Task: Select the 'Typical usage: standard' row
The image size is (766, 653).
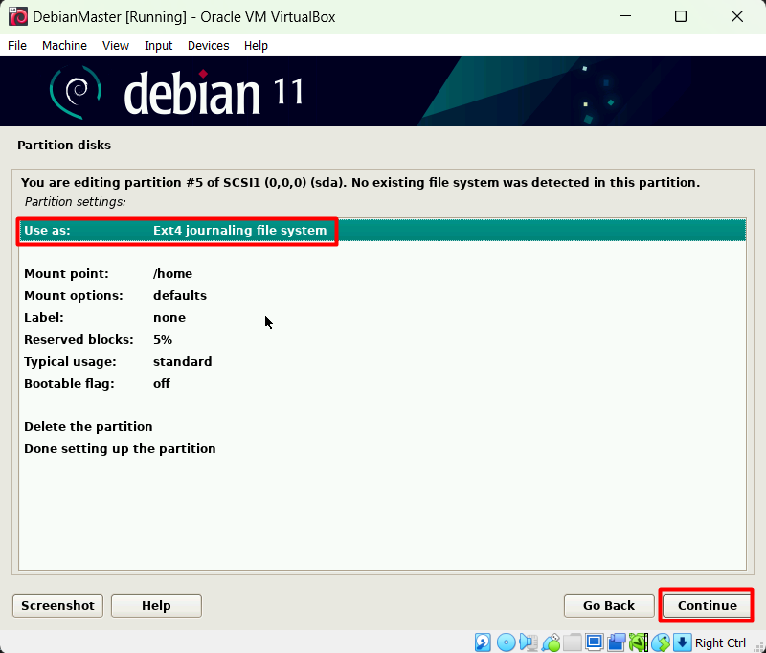Action: click(x=382, y=361)
